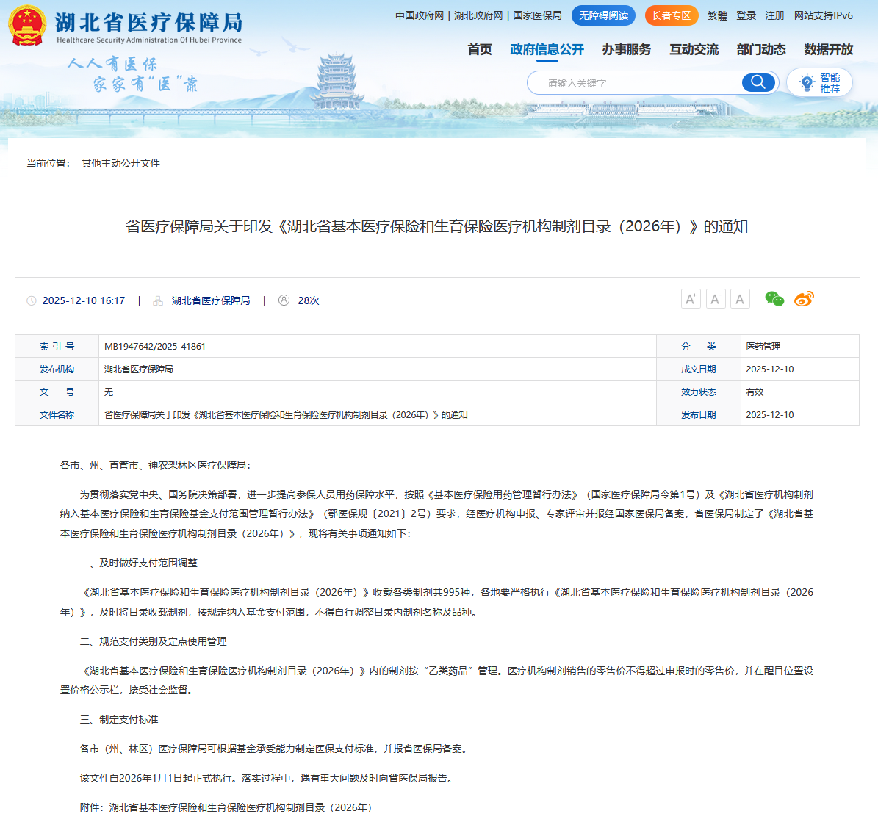This screenshot has width=878, height=822.
Task: Open the 其他主动公开文件 breadcrumb link
Action: pyautogui.click(x=120, y=163)
